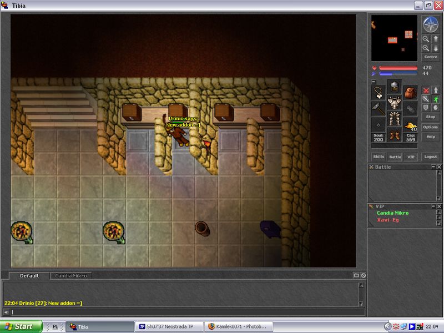Image resolution: width=444 pixels, height=333 pixels.
Task: Click the Soul 200 indicator
Action: (379, 138)
